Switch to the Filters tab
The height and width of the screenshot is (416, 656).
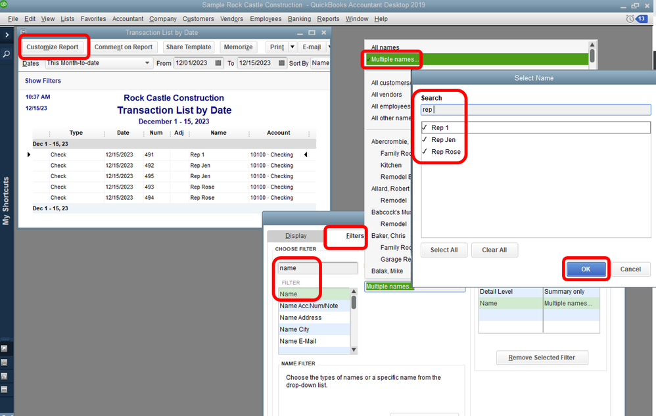coord(355,236)
